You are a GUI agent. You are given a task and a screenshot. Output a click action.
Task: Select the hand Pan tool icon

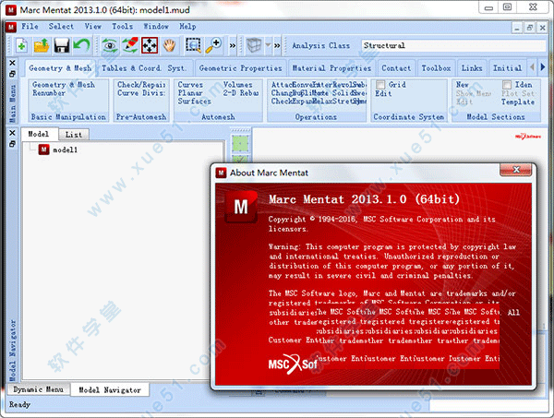pyautogui.click(x=170, y=46)
